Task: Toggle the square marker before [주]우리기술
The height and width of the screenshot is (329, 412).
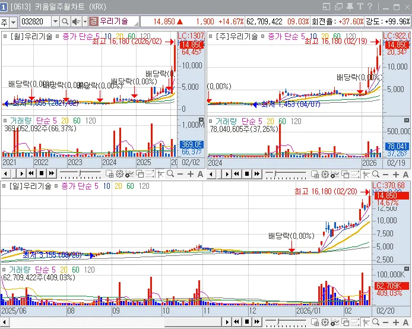Action: (210, 36)
